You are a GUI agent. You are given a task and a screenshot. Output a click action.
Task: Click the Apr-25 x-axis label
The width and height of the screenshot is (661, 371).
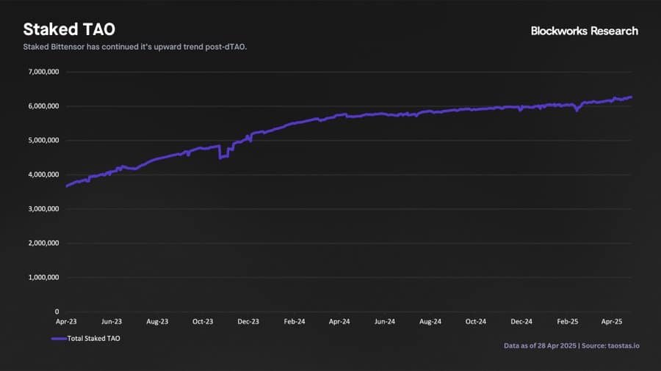pos(612,321)
